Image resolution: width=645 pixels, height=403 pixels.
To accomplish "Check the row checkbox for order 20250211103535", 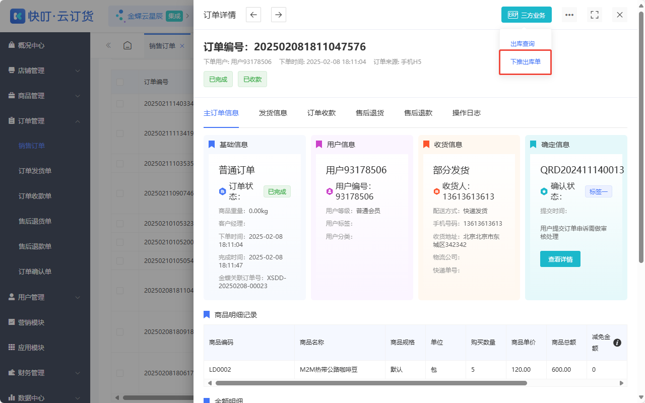I will point(120,164).
